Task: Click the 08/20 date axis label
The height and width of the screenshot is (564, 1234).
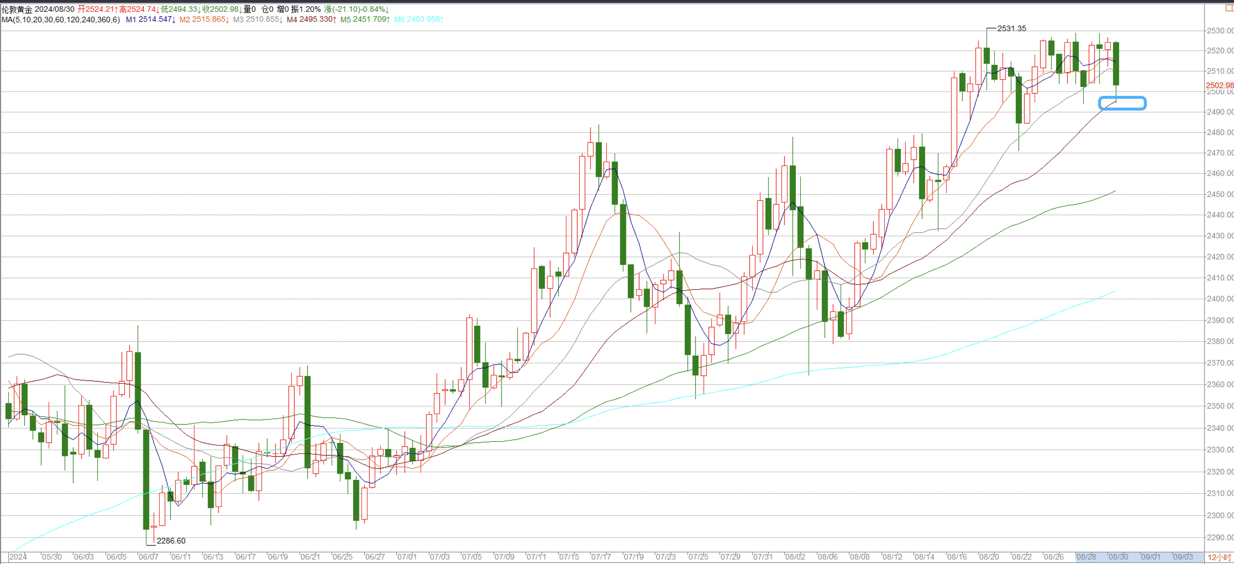Action: [989, 557]
